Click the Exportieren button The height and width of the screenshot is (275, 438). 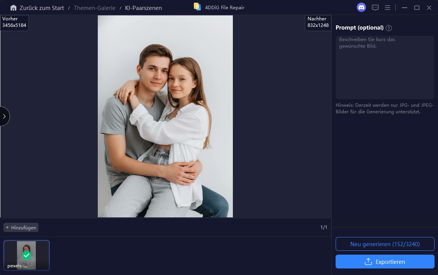[385, 262]
